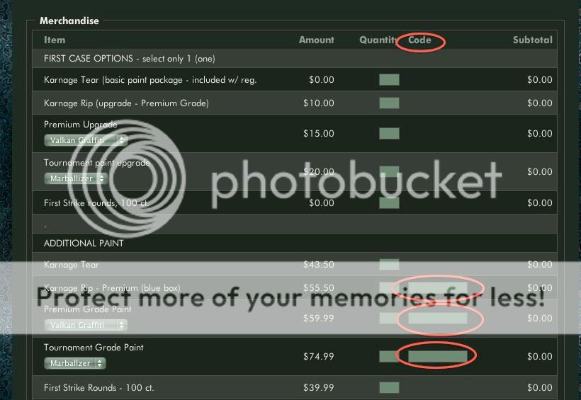581x400 pixels.
Task: Click quantity box for Tournament Grade Paint $74.99
Action: click(389, 356)
